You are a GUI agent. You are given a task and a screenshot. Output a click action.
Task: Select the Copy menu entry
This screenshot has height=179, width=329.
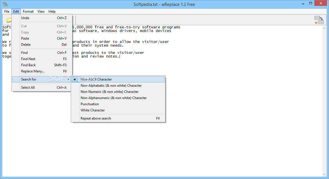click(42, 32)
